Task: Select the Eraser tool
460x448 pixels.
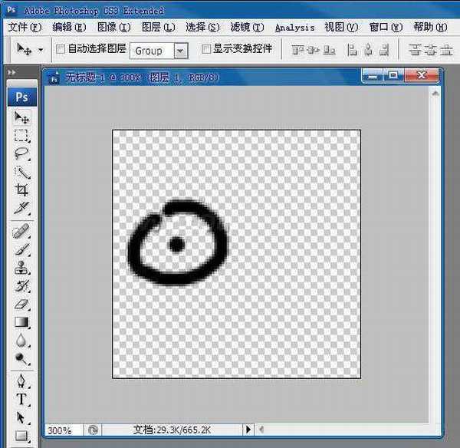Action: (22, 304)
